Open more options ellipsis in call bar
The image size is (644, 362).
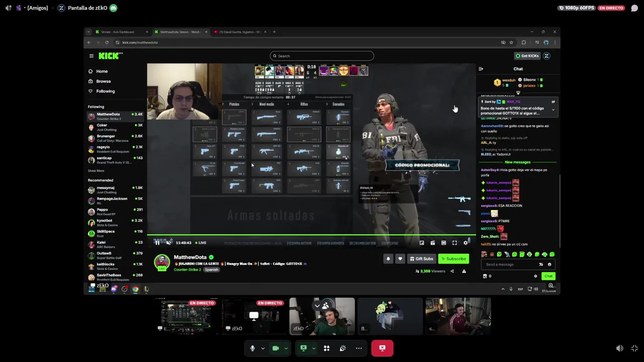359,348
